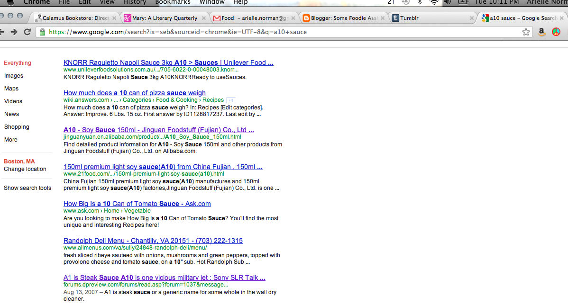The width and height of the screenshot is (568, 305).
Task: Switch to the Tumblr tab
Action: [433, 18]
